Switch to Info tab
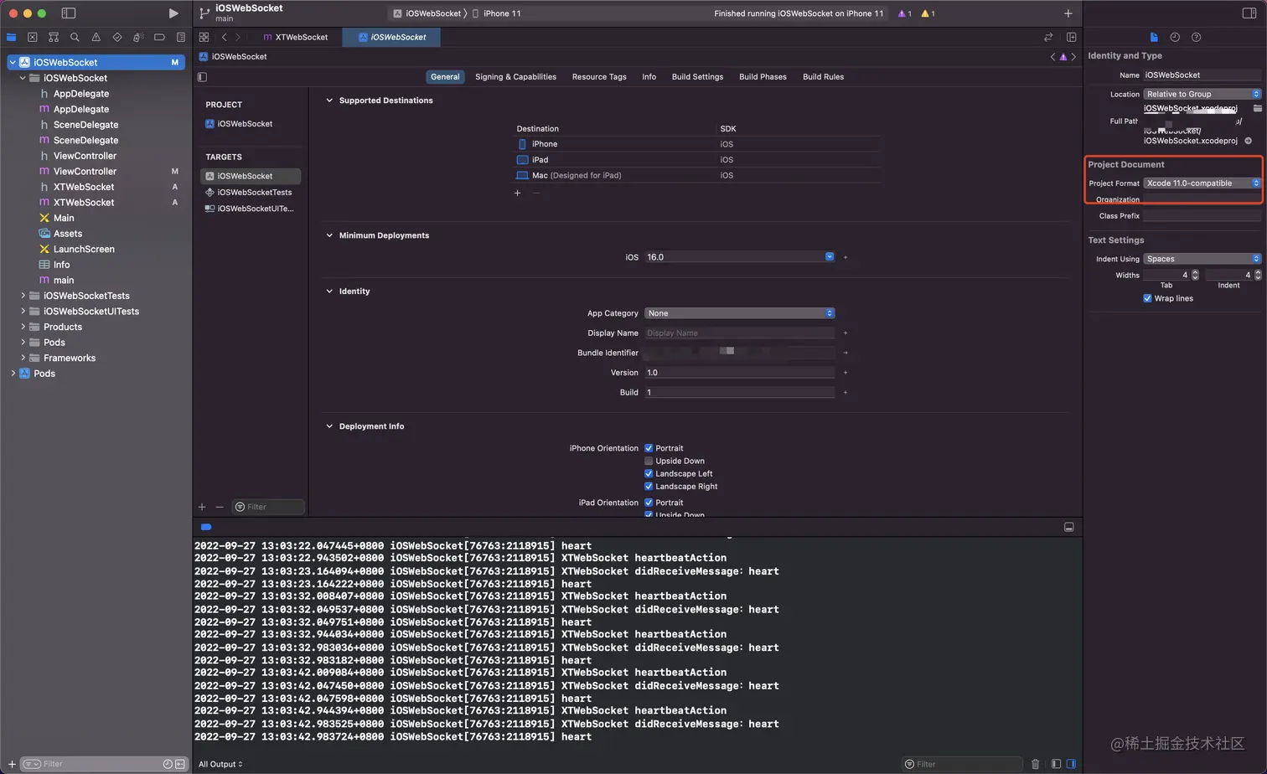This screenshot has height=774, width=1267. [x=649, y=76]
